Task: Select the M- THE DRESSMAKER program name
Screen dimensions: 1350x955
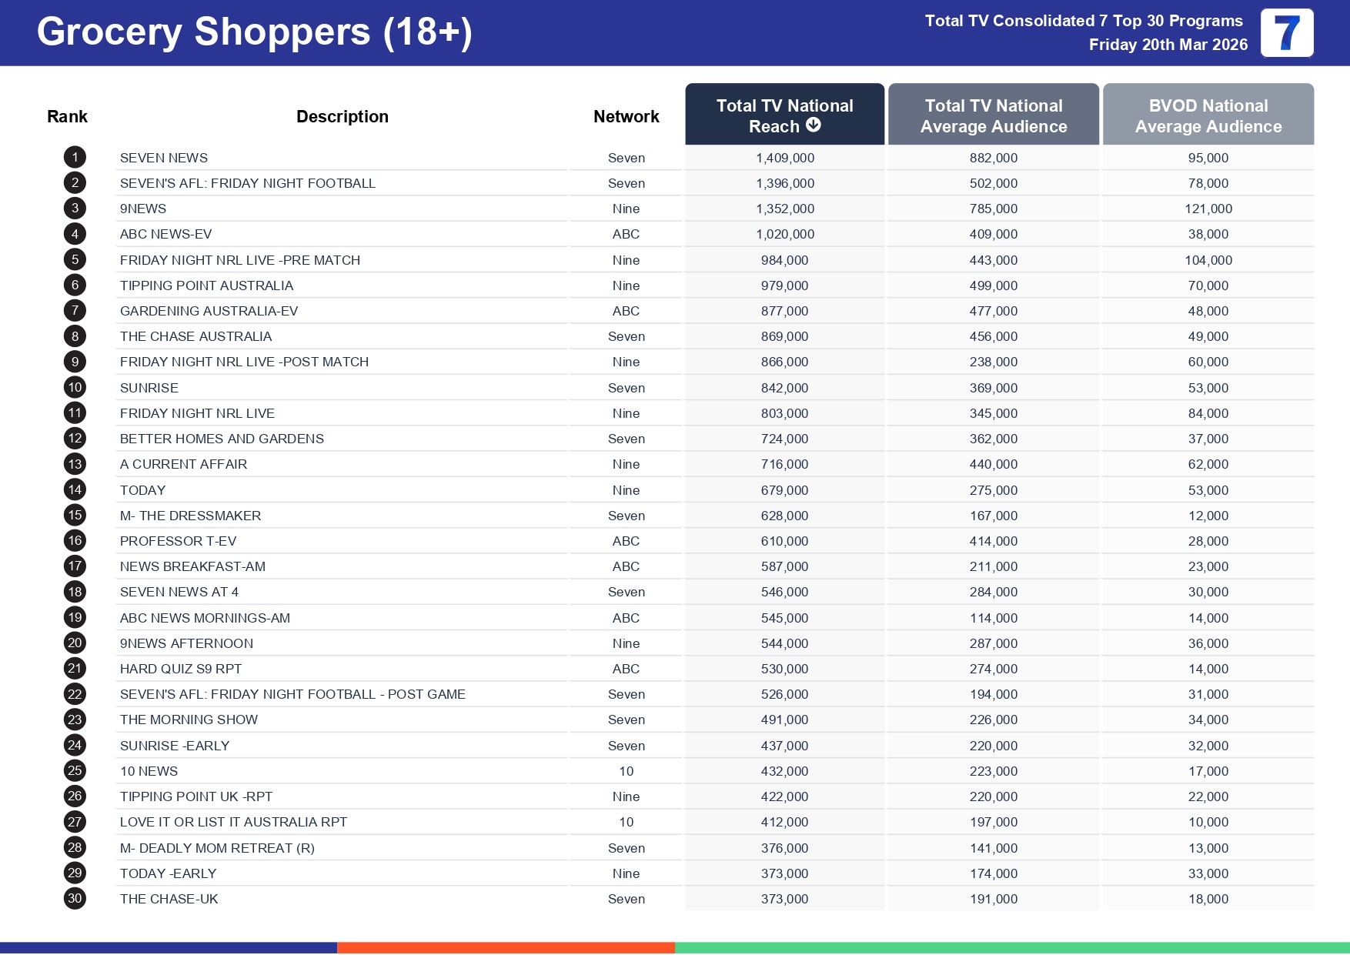Action: pos(190,516)
